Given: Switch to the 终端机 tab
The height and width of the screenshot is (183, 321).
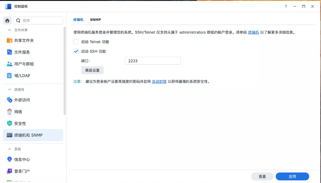Looking at the screenshot, I should coord(78,19).
